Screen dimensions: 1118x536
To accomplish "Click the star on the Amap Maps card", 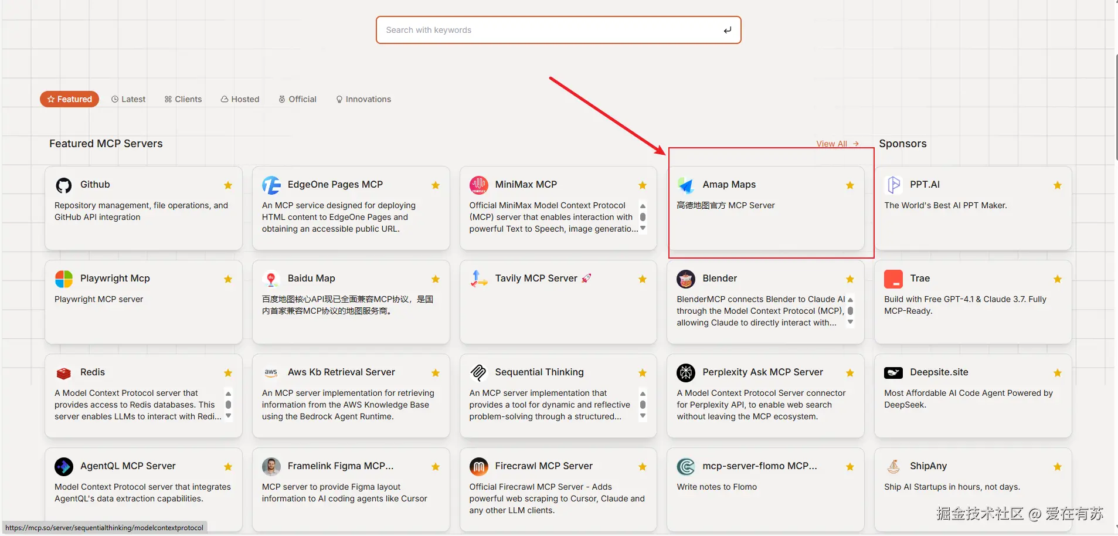I will click(x=850, y=185).
